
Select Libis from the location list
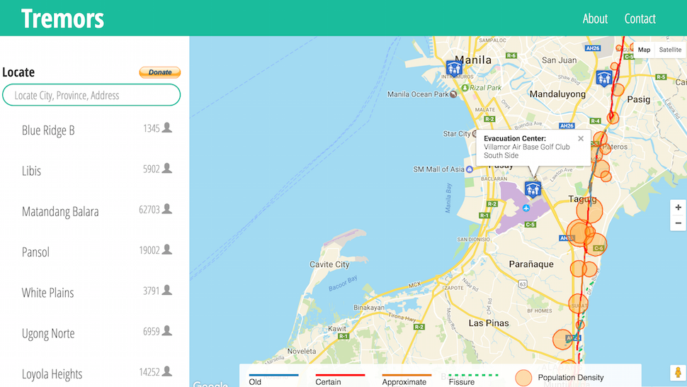[x=32, y=171]
